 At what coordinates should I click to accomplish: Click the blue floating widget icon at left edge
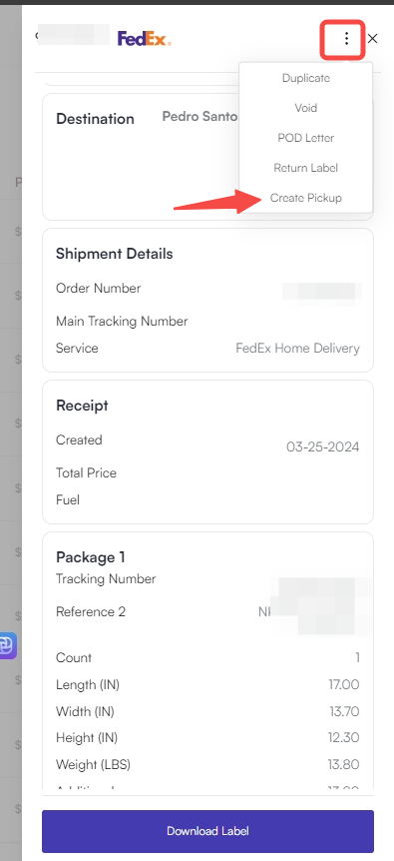(x=8, y=645)
